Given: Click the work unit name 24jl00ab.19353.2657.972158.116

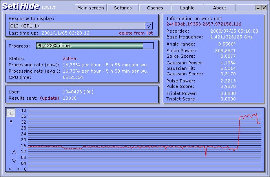Looking at the screenshot, I should [x=204, y=24].
